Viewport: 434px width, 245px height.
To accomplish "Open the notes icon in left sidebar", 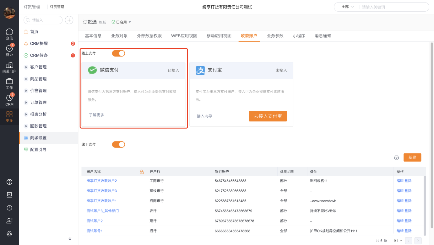I will pos(9,195).
